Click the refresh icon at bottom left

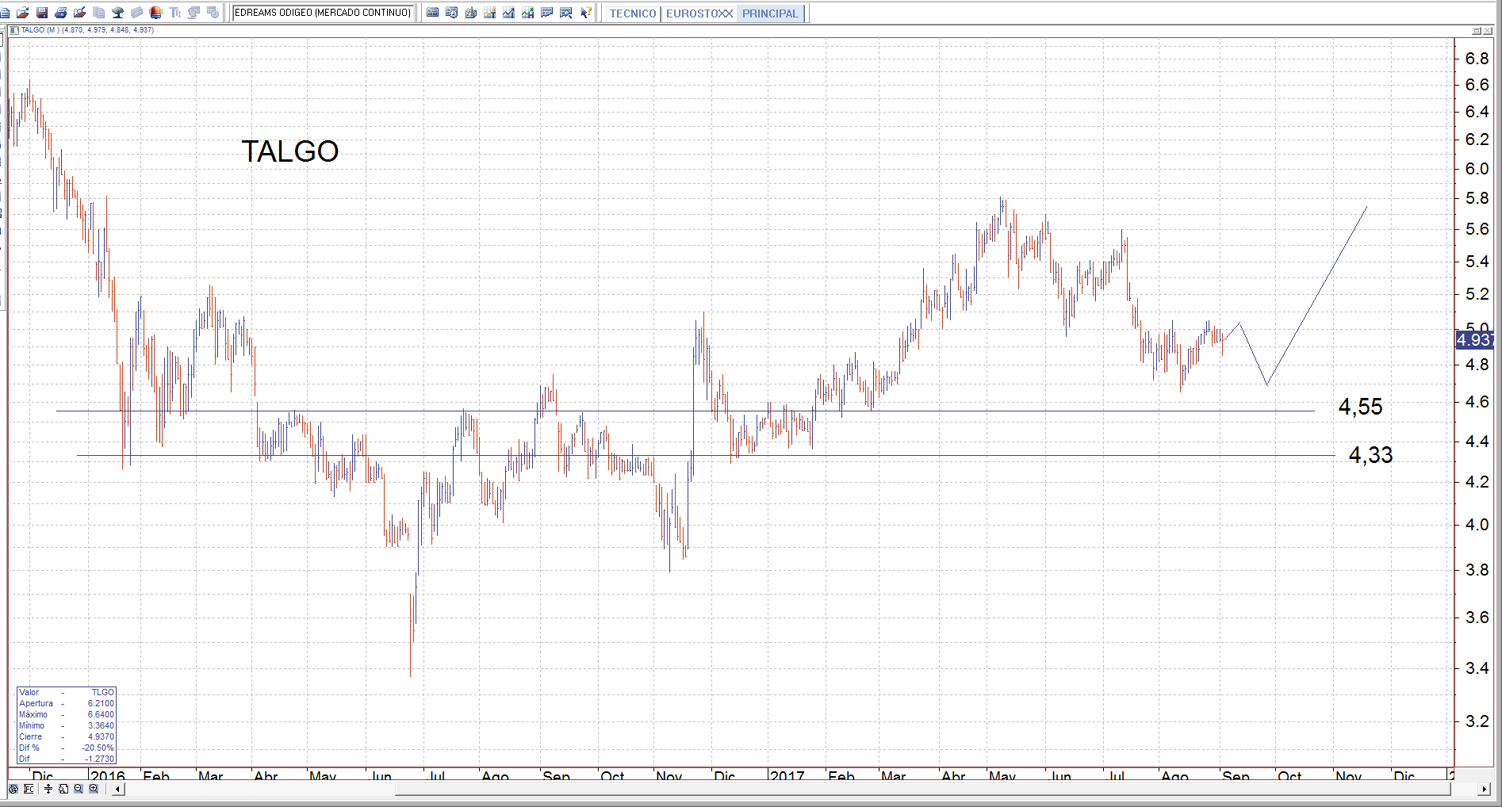13,789
